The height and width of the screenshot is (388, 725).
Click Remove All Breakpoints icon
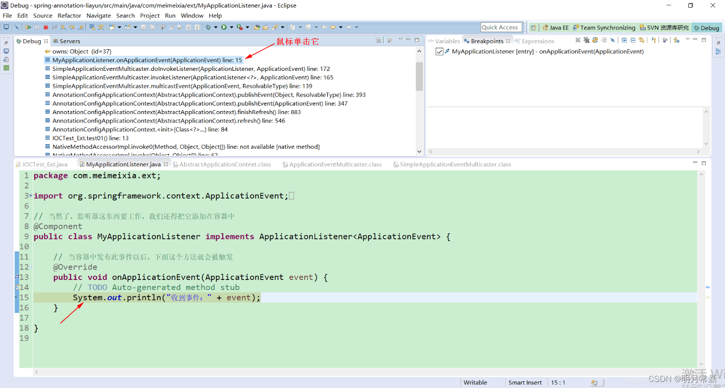click(587, 40)
